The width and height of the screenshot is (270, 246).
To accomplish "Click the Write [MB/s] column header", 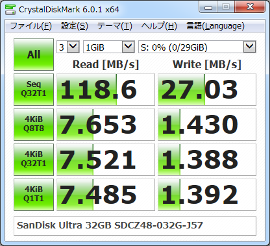I will pyautogui.click(x=207, y=64).
